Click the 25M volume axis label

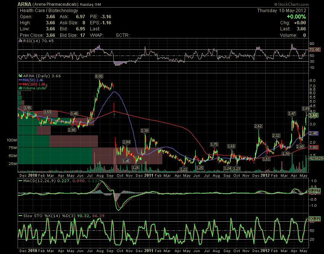point(13,164)
